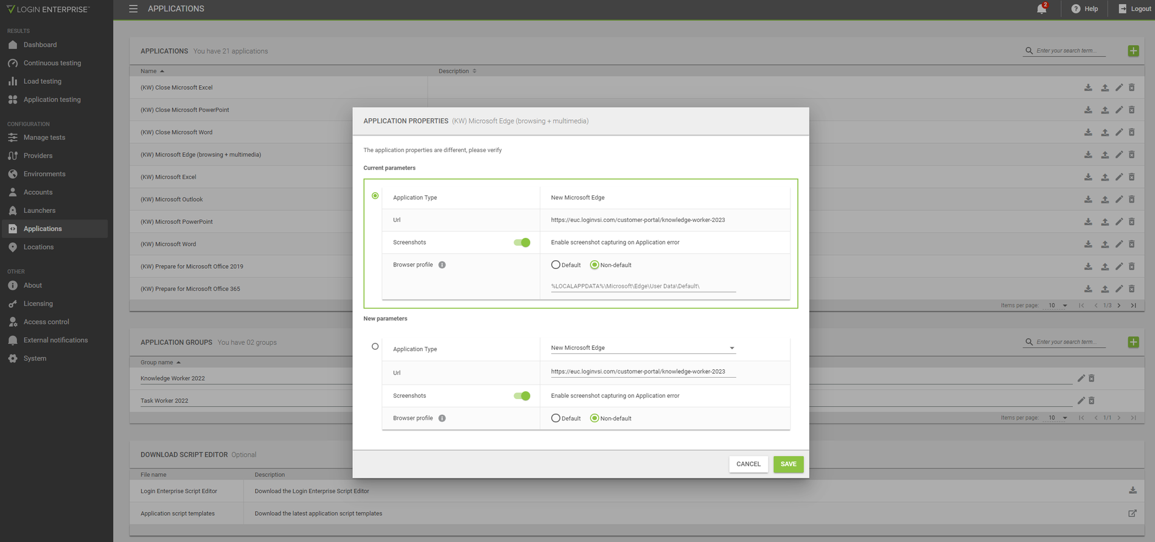The image size is (1155, 542).
Task: Open the notifications bell icon
Action: [x=1041, y=9]
